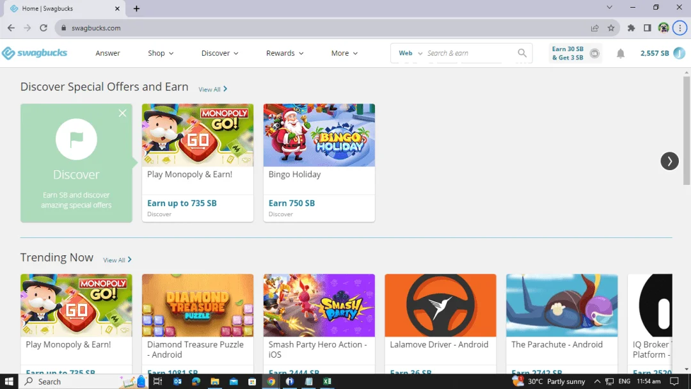The height and width of the screenshot is (389, 691).
Task: Click the ENG language indicator
Action: click(624, 381)
